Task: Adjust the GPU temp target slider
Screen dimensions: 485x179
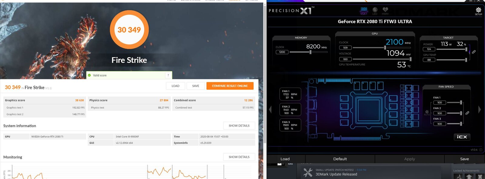Action: point(452,60)
